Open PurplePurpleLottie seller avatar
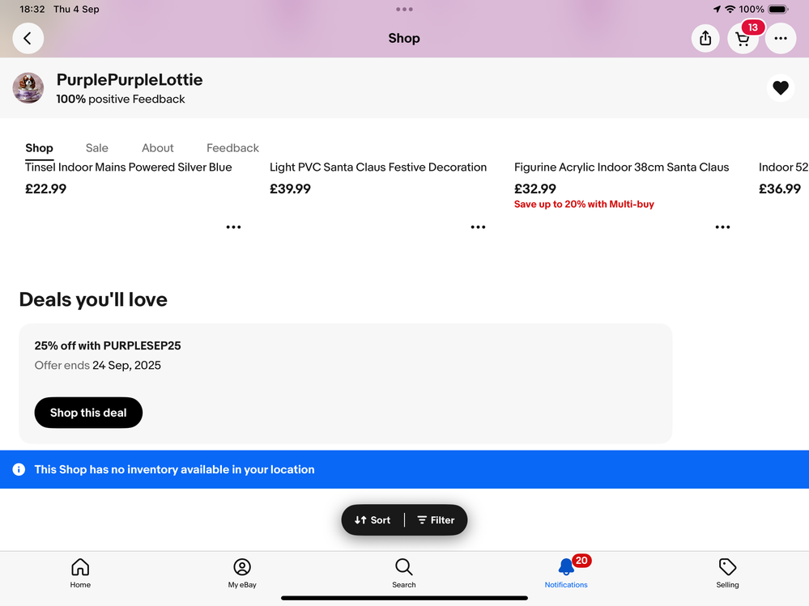Image resolution: width=809 pixels, height=606 pixels. 28,87
